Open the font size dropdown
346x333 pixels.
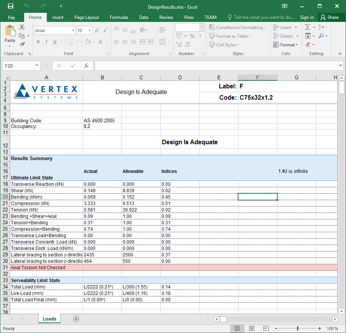pyautogui.click(x=90, y=31)
